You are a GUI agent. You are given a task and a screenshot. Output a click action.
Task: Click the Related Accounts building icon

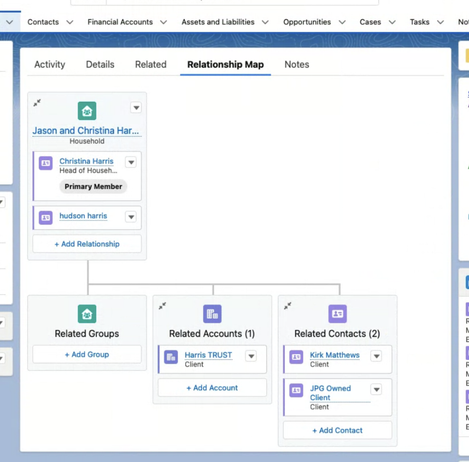pyautogui.click(x=212, y=314)
